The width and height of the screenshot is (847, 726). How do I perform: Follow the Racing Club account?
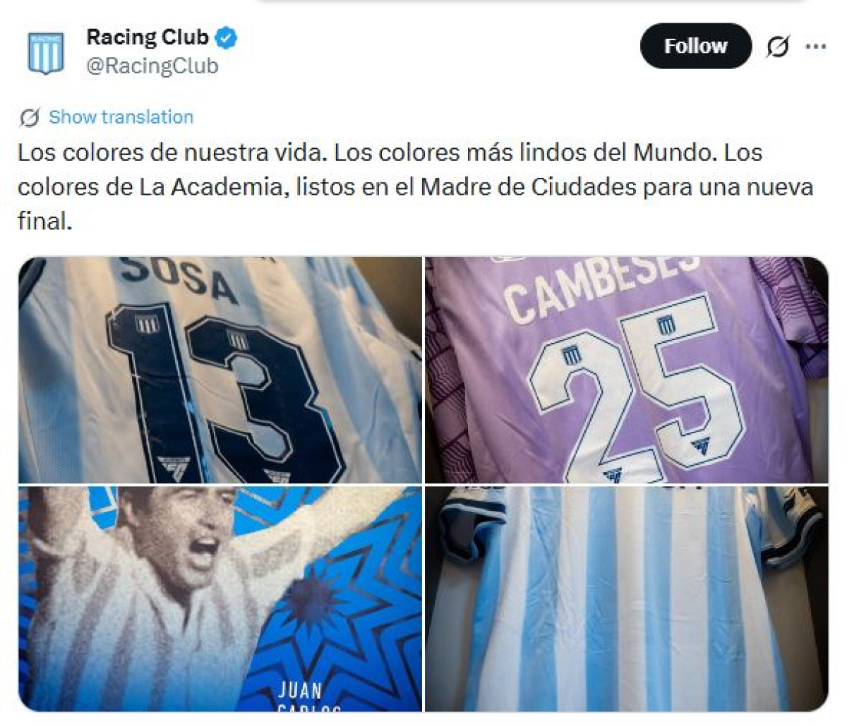(696, 46)
